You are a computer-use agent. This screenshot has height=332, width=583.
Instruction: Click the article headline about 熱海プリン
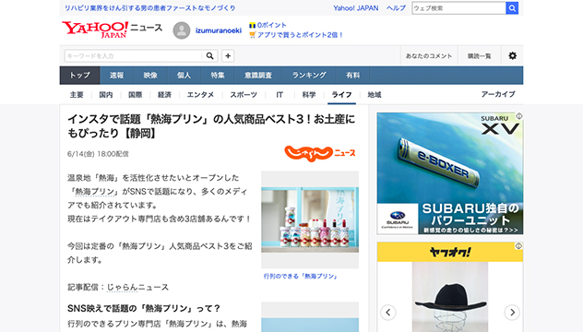click(x=211, y=126)
